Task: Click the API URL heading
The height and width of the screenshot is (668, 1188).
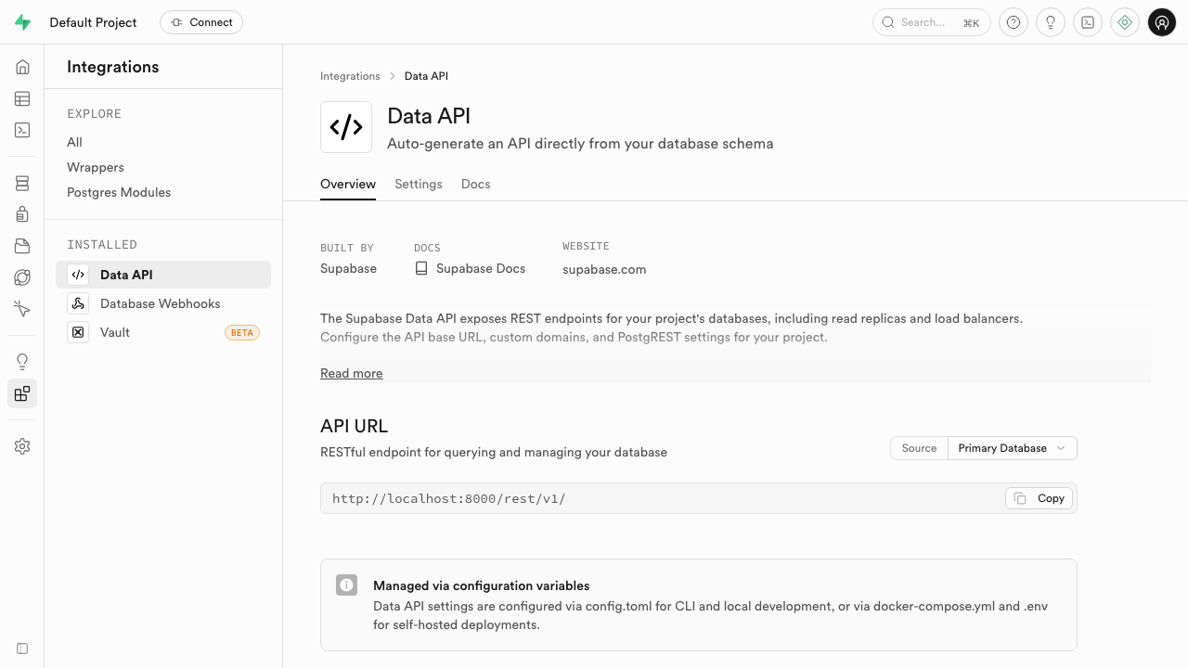Action: coord(354,426)
